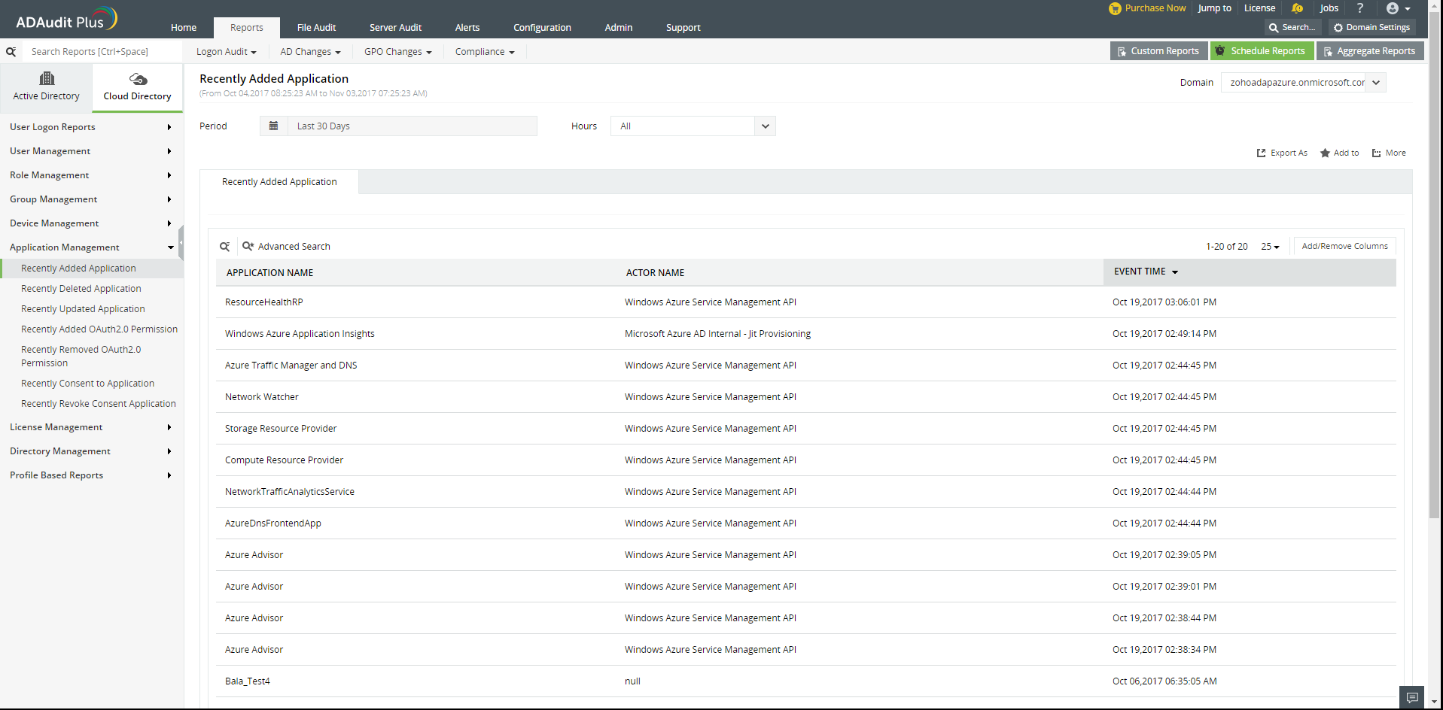Expand User Management section
The width and height of the screenshot is (1443, 710).
(x=91, y=151)
